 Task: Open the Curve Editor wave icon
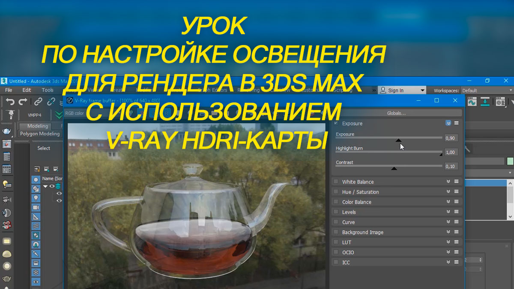coord(472,102)
